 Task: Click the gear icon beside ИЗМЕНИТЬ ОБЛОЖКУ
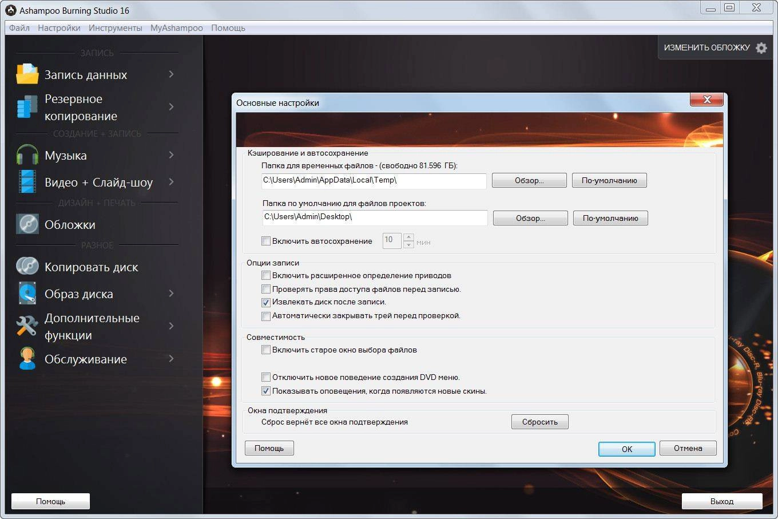pos(761,48)
